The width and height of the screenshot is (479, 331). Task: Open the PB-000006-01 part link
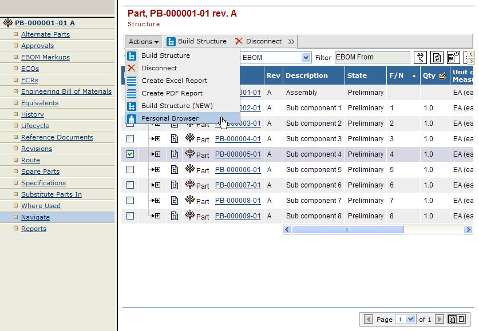coord(237,170)
